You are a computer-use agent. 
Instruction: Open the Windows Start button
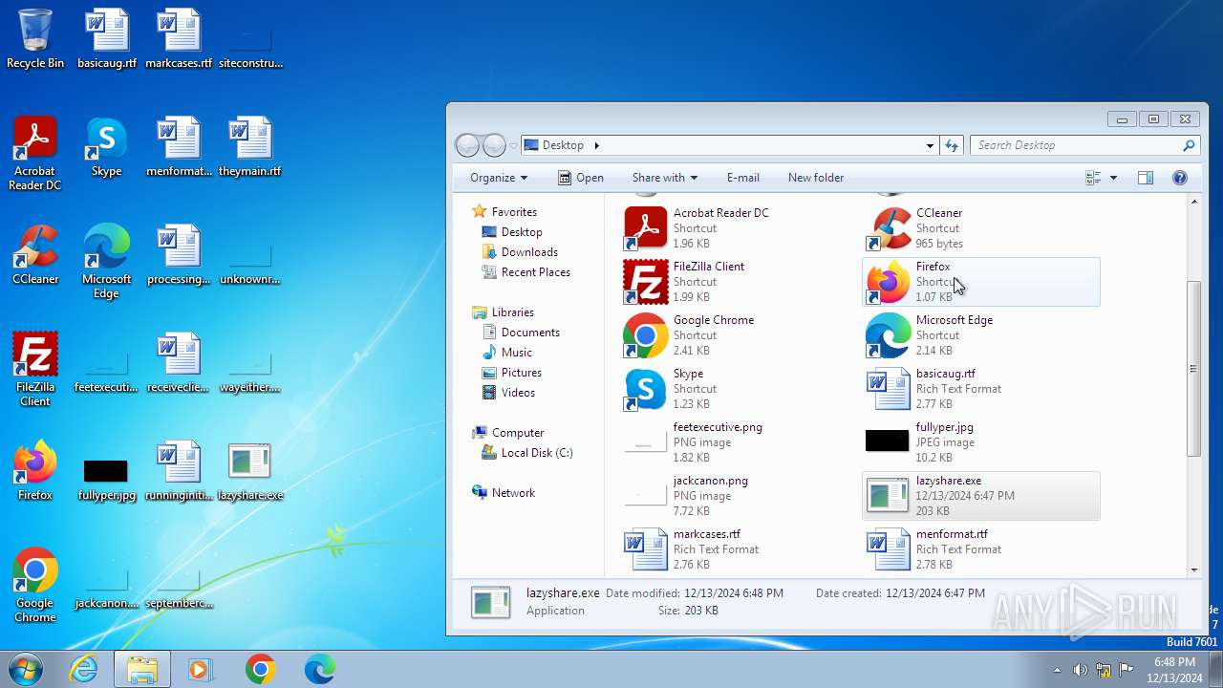(24, 669)
